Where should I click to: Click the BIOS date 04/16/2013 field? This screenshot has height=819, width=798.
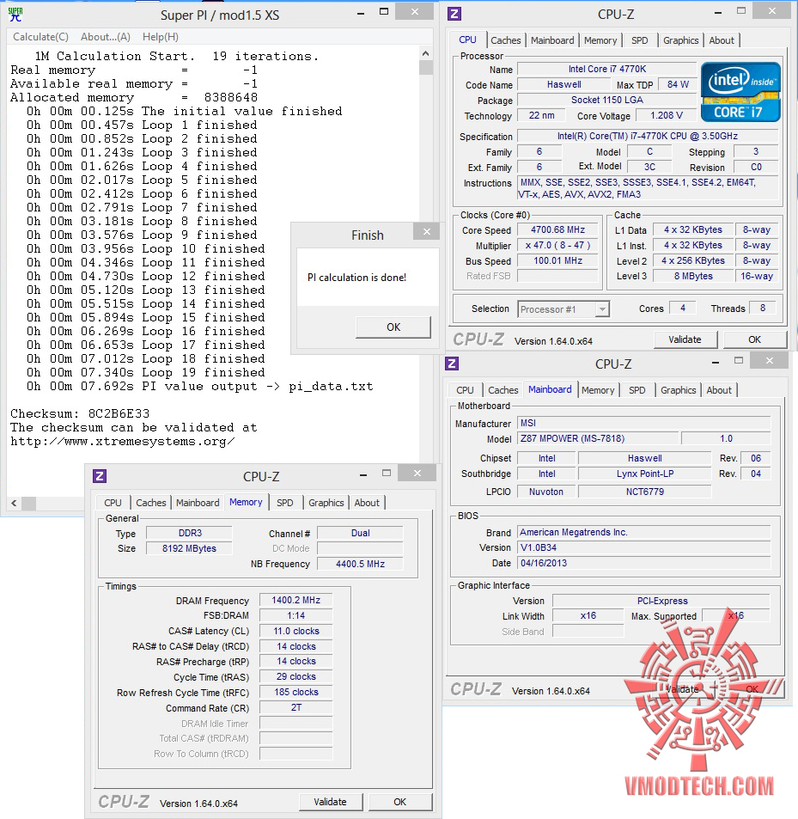644,563
